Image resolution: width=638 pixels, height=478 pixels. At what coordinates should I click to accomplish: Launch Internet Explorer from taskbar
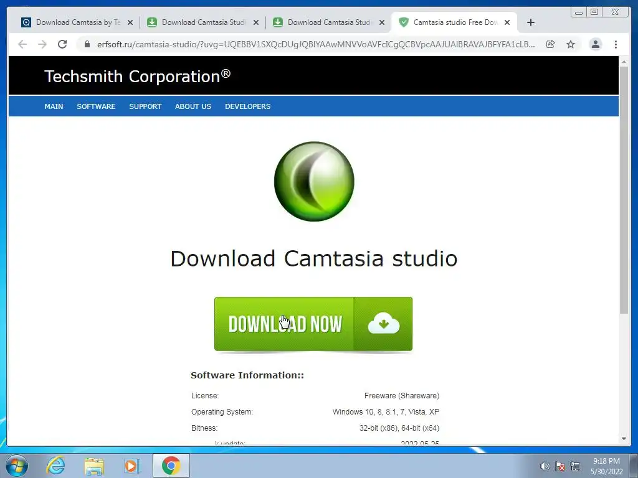point(55,466)
